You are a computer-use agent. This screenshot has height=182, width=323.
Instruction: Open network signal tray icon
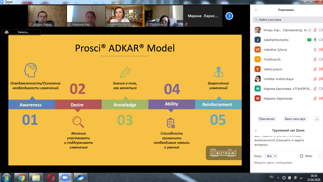tap(301, 177)
